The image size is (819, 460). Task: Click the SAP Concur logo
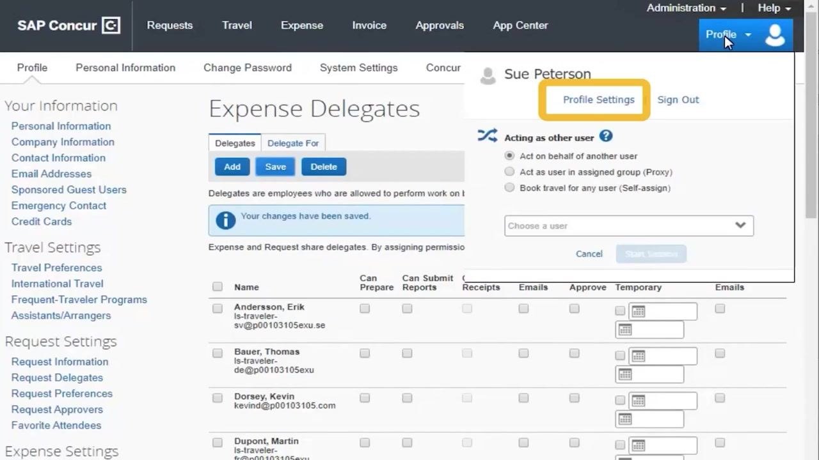coord(69,26)
